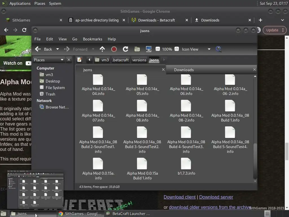The image size is (289, 217).
Task: Open vm3 home in the sidebar
Action: 49,75
